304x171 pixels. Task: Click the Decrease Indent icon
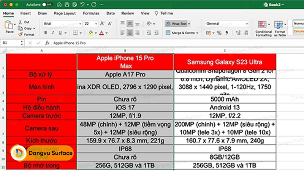[149, 33]
